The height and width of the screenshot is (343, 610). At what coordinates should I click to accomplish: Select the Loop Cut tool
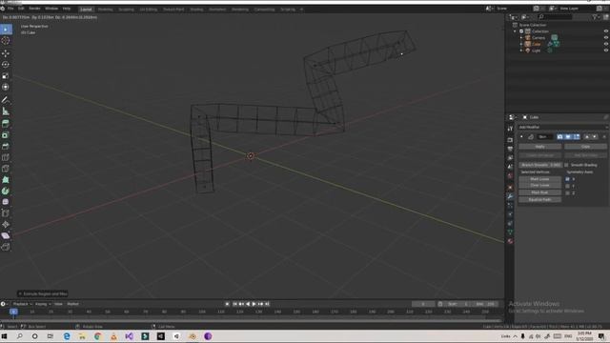[x=6, y=157]
